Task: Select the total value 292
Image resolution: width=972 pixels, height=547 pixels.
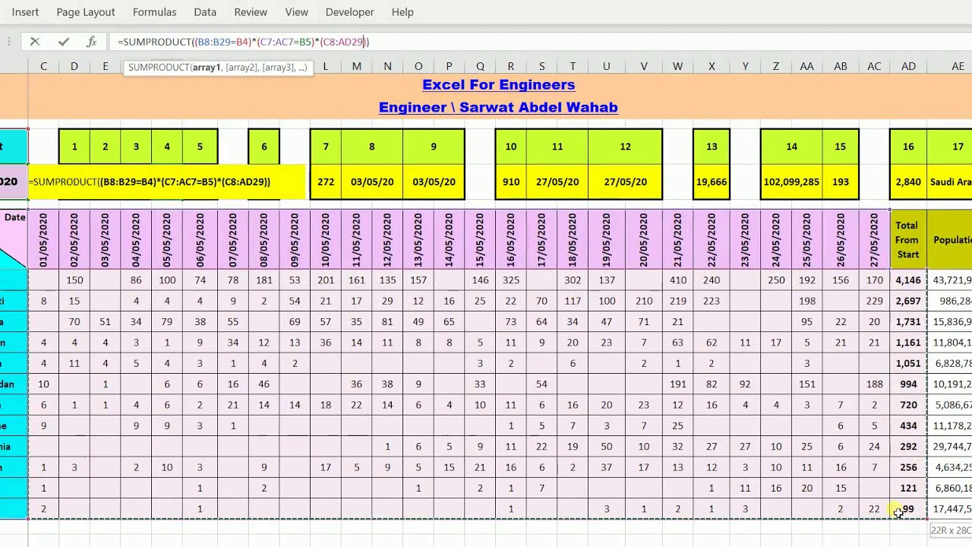Action: click(908, 447)
